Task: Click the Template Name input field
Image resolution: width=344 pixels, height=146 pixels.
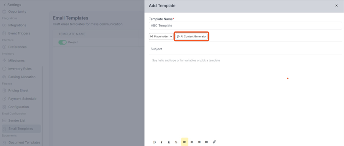Action: coord(245,26)
